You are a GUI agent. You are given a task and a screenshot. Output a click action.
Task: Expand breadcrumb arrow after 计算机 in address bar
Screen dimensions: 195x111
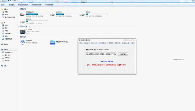coord(18,1)
